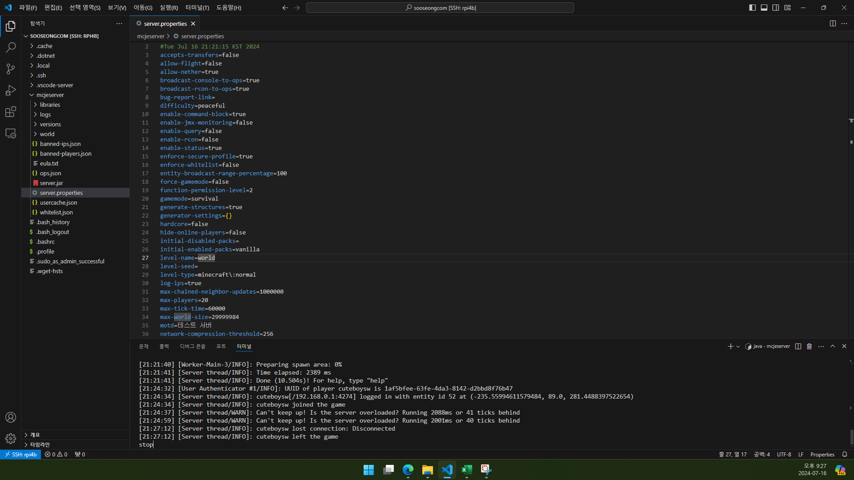854x480 pixels.
Task: Open the 보기(V) menu
Action: point(117,8)
